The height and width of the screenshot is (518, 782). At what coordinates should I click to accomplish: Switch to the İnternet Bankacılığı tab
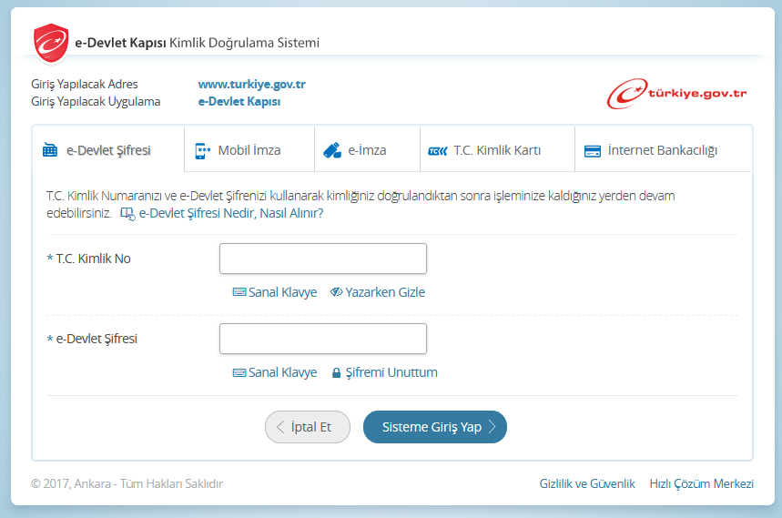pyautogui.click(x=662, y=150)
